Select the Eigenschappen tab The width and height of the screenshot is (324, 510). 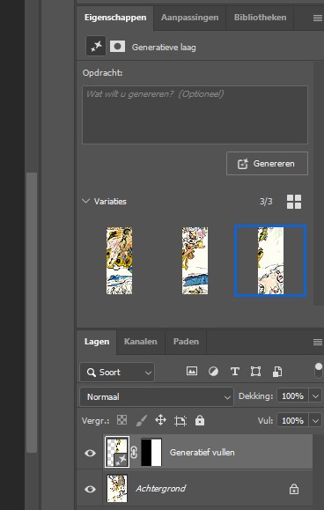point(115,18)
